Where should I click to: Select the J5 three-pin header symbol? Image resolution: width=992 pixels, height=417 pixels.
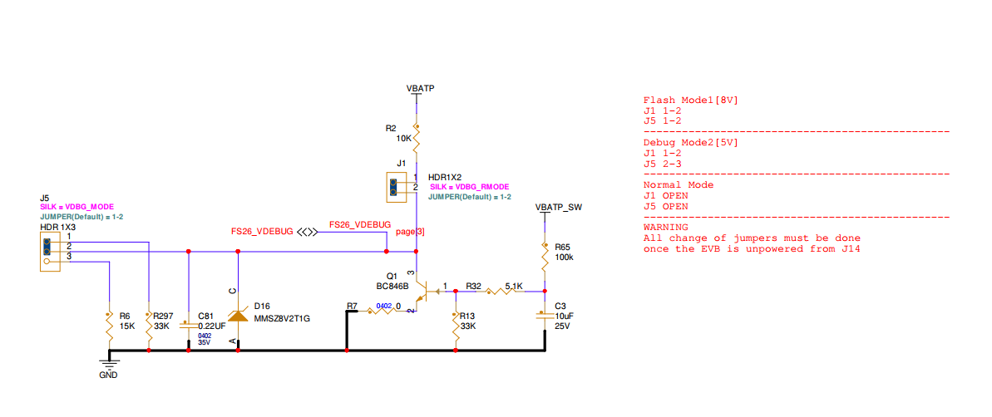click(x=50, y=252)
